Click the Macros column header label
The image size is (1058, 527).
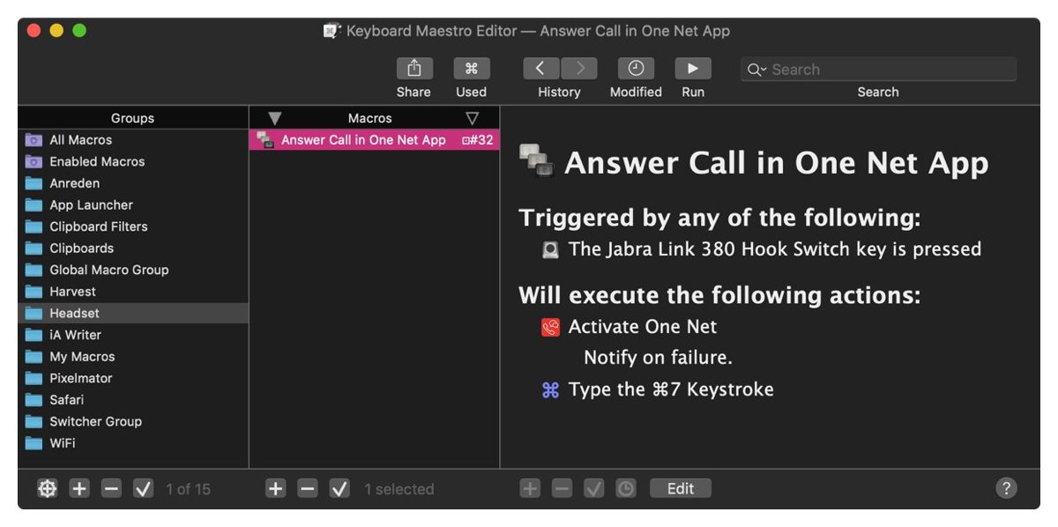pos(370,118)
